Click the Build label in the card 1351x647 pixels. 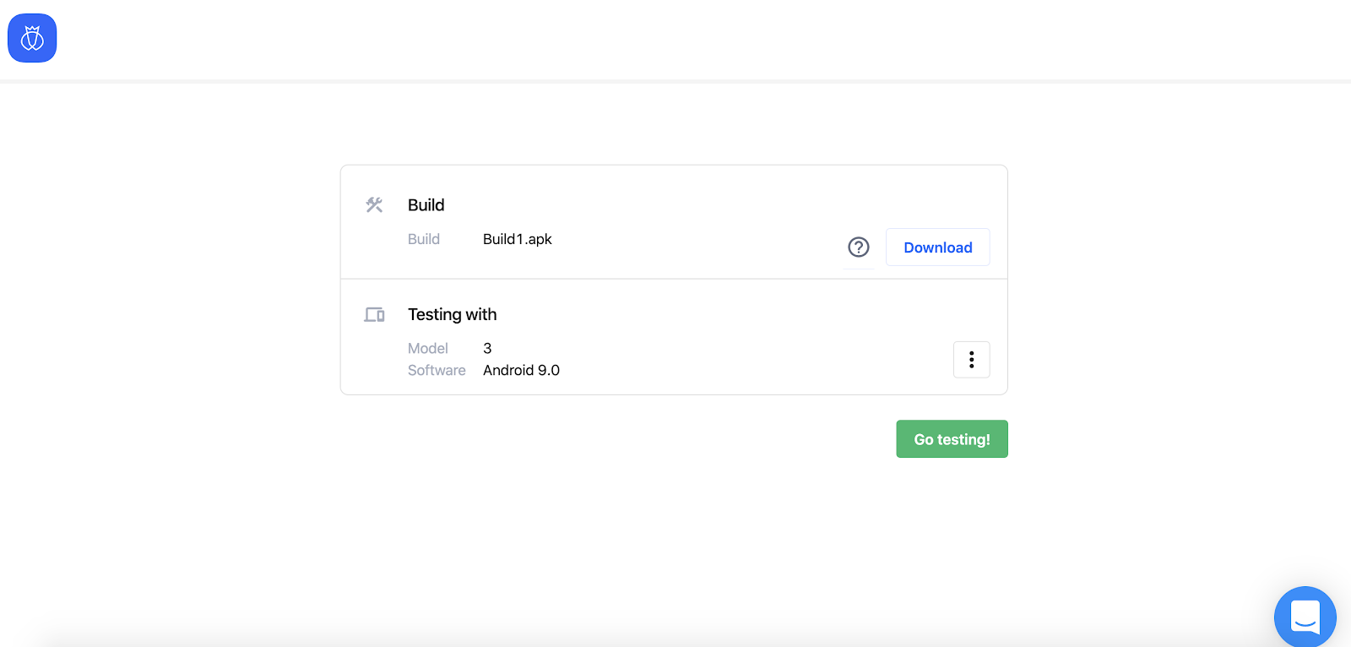[x=424, y=239]
